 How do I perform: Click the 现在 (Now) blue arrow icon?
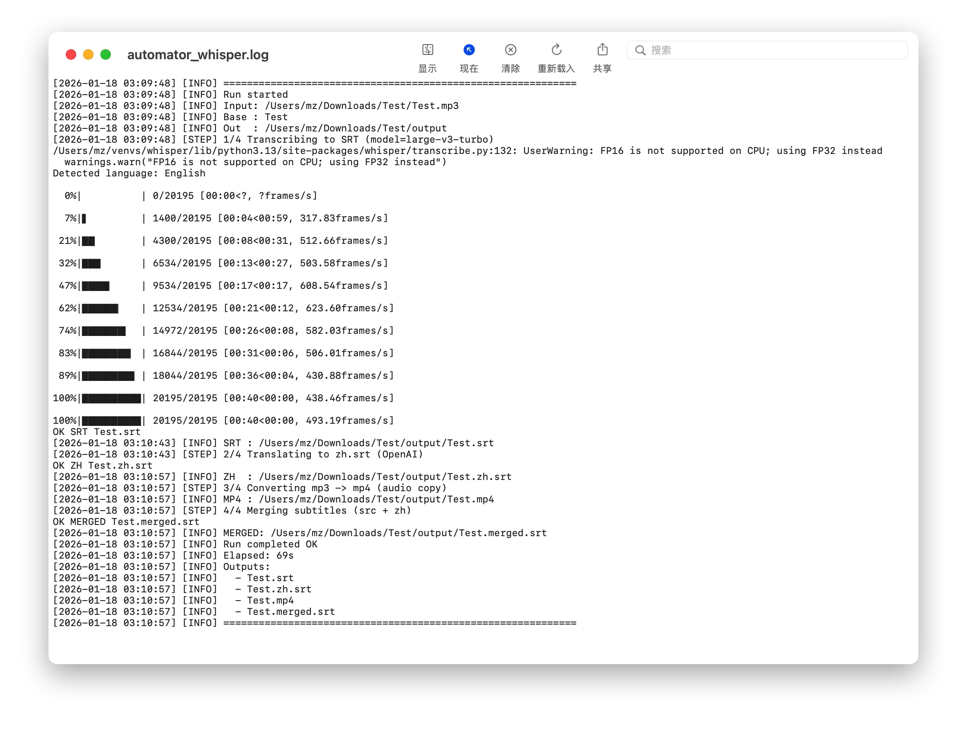point(469,50)
